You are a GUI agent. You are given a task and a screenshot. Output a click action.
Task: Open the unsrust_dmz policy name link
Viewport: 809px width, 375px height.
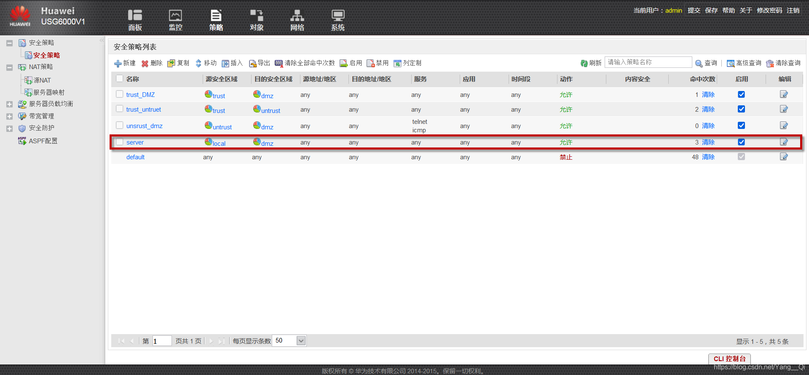144,126
